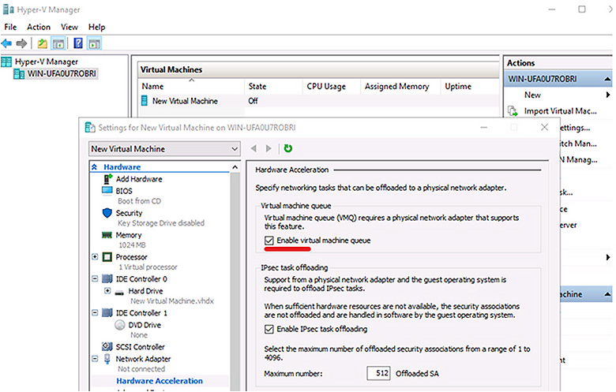Select Add Hardware in settings tree
Viewport: 616px width, 392px height.
(x=139, y=179)
